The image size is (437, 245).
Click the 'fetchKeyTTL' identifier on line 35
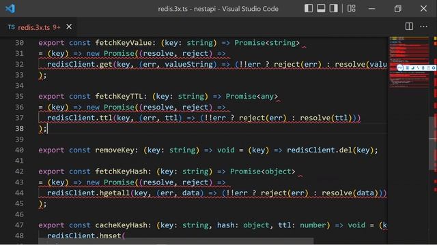point(119,97)
